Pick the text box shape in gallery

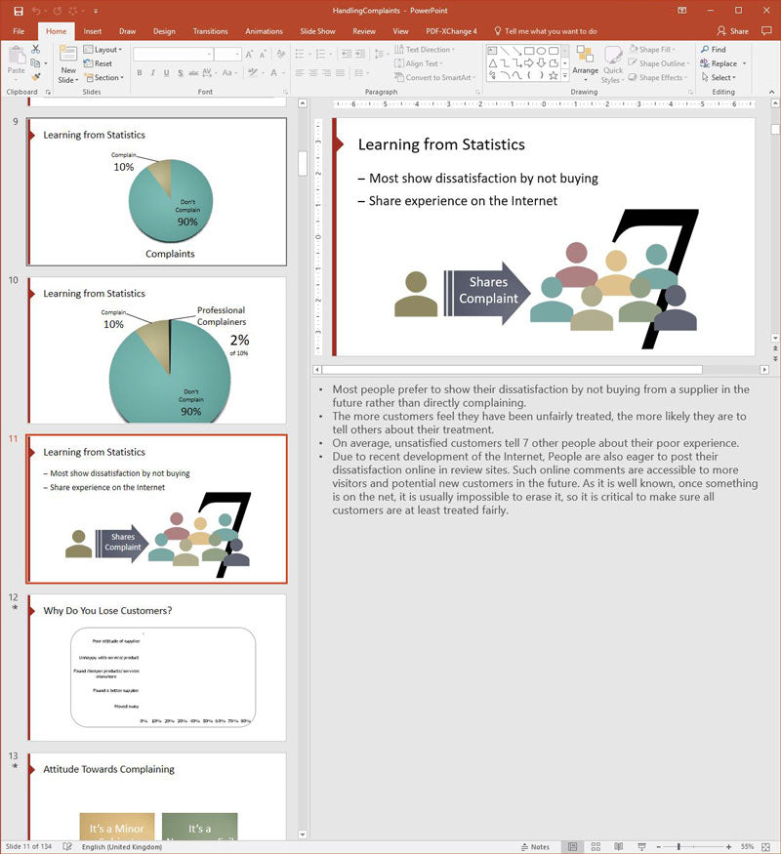click(492, 51)
